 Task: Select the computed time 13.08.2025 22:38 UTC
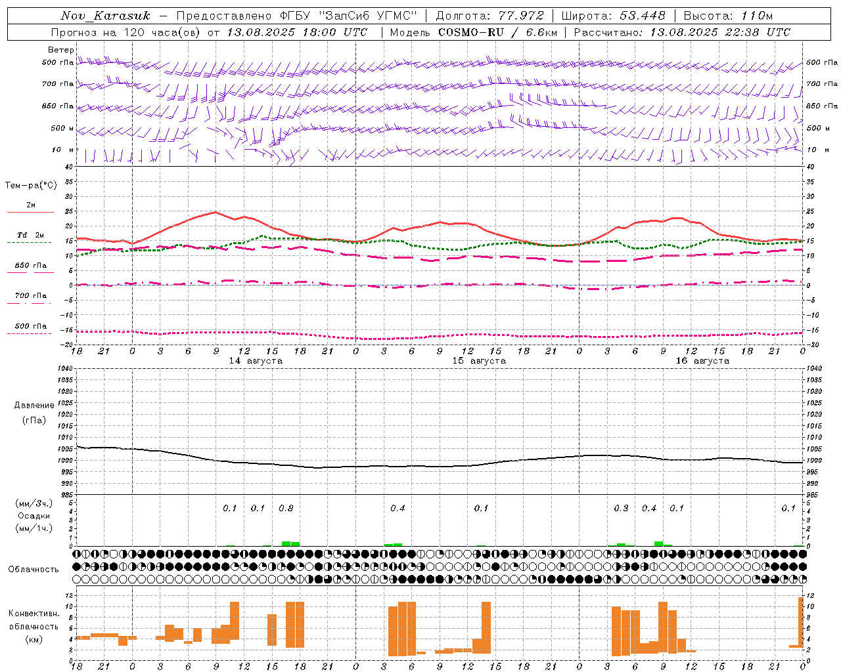[720, 32]
